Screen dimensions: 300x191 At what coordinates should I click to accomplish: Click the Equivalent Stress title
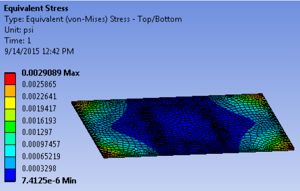[36, 8]
